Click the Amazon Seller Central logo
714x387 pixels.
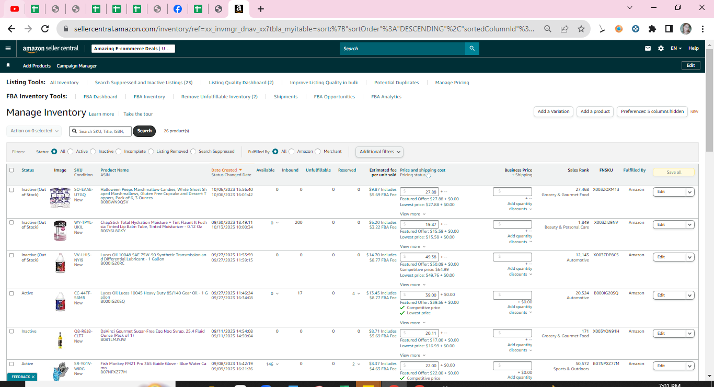51,49
